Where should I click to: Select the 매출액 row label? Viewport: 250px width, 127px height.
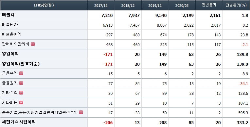9,15
